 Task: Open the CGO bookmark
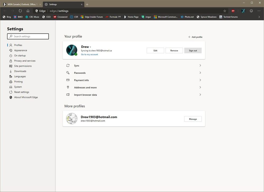(x=46, y=17)
